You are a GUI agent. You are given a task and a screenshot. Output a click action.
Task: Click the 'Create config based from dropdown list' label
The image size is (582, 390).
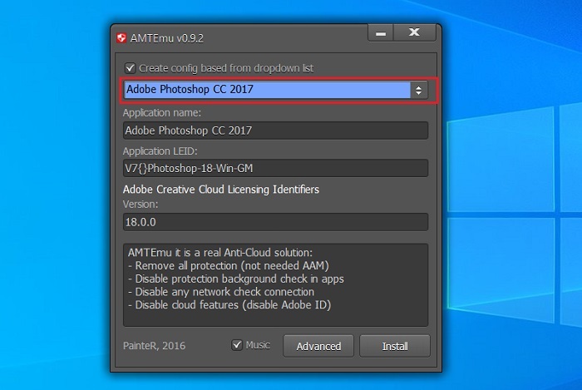[x=226, y=68]
